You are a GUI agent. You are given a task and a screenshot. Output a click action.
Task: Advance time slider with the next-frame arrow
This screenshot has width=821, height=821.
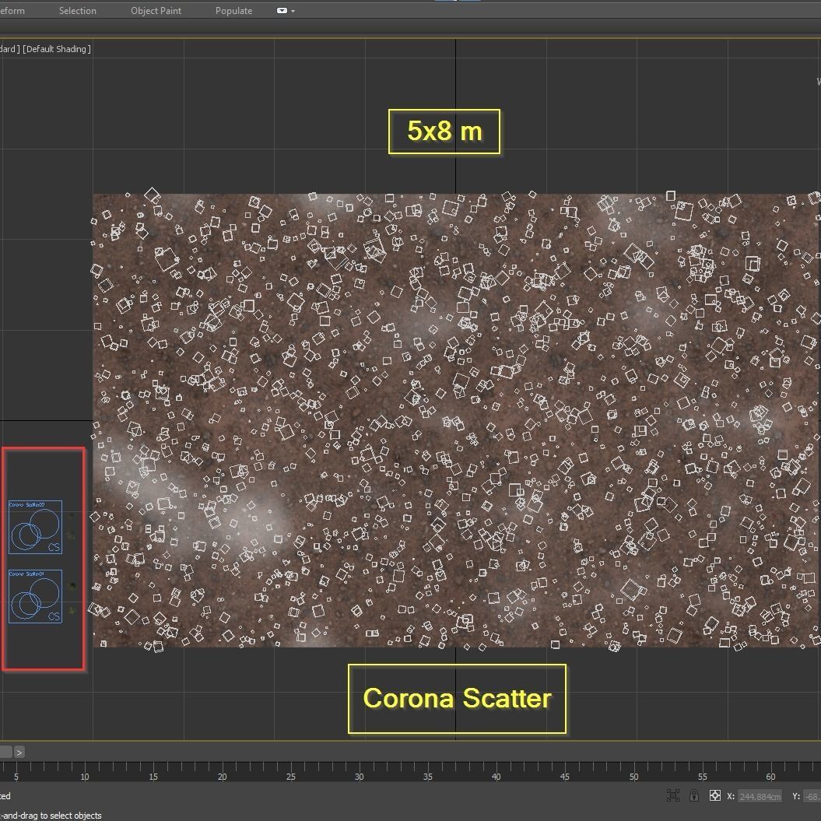19,753
